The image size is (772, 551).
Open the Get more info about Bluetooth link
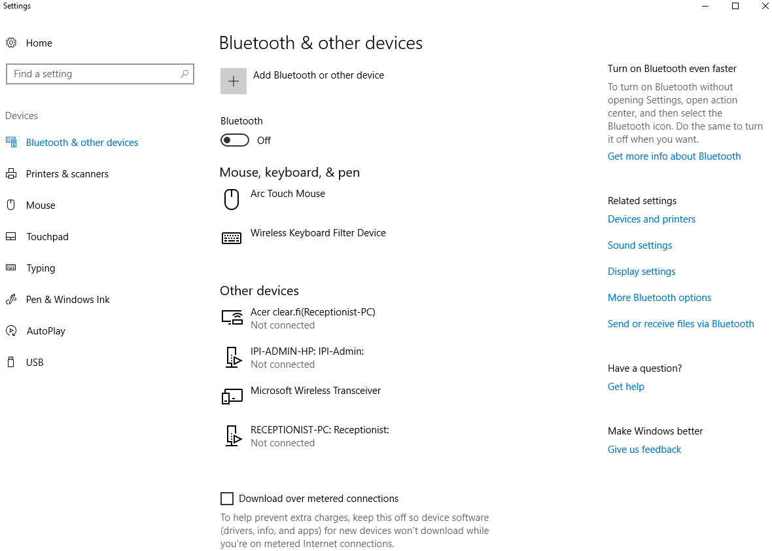tap(674, 156)
